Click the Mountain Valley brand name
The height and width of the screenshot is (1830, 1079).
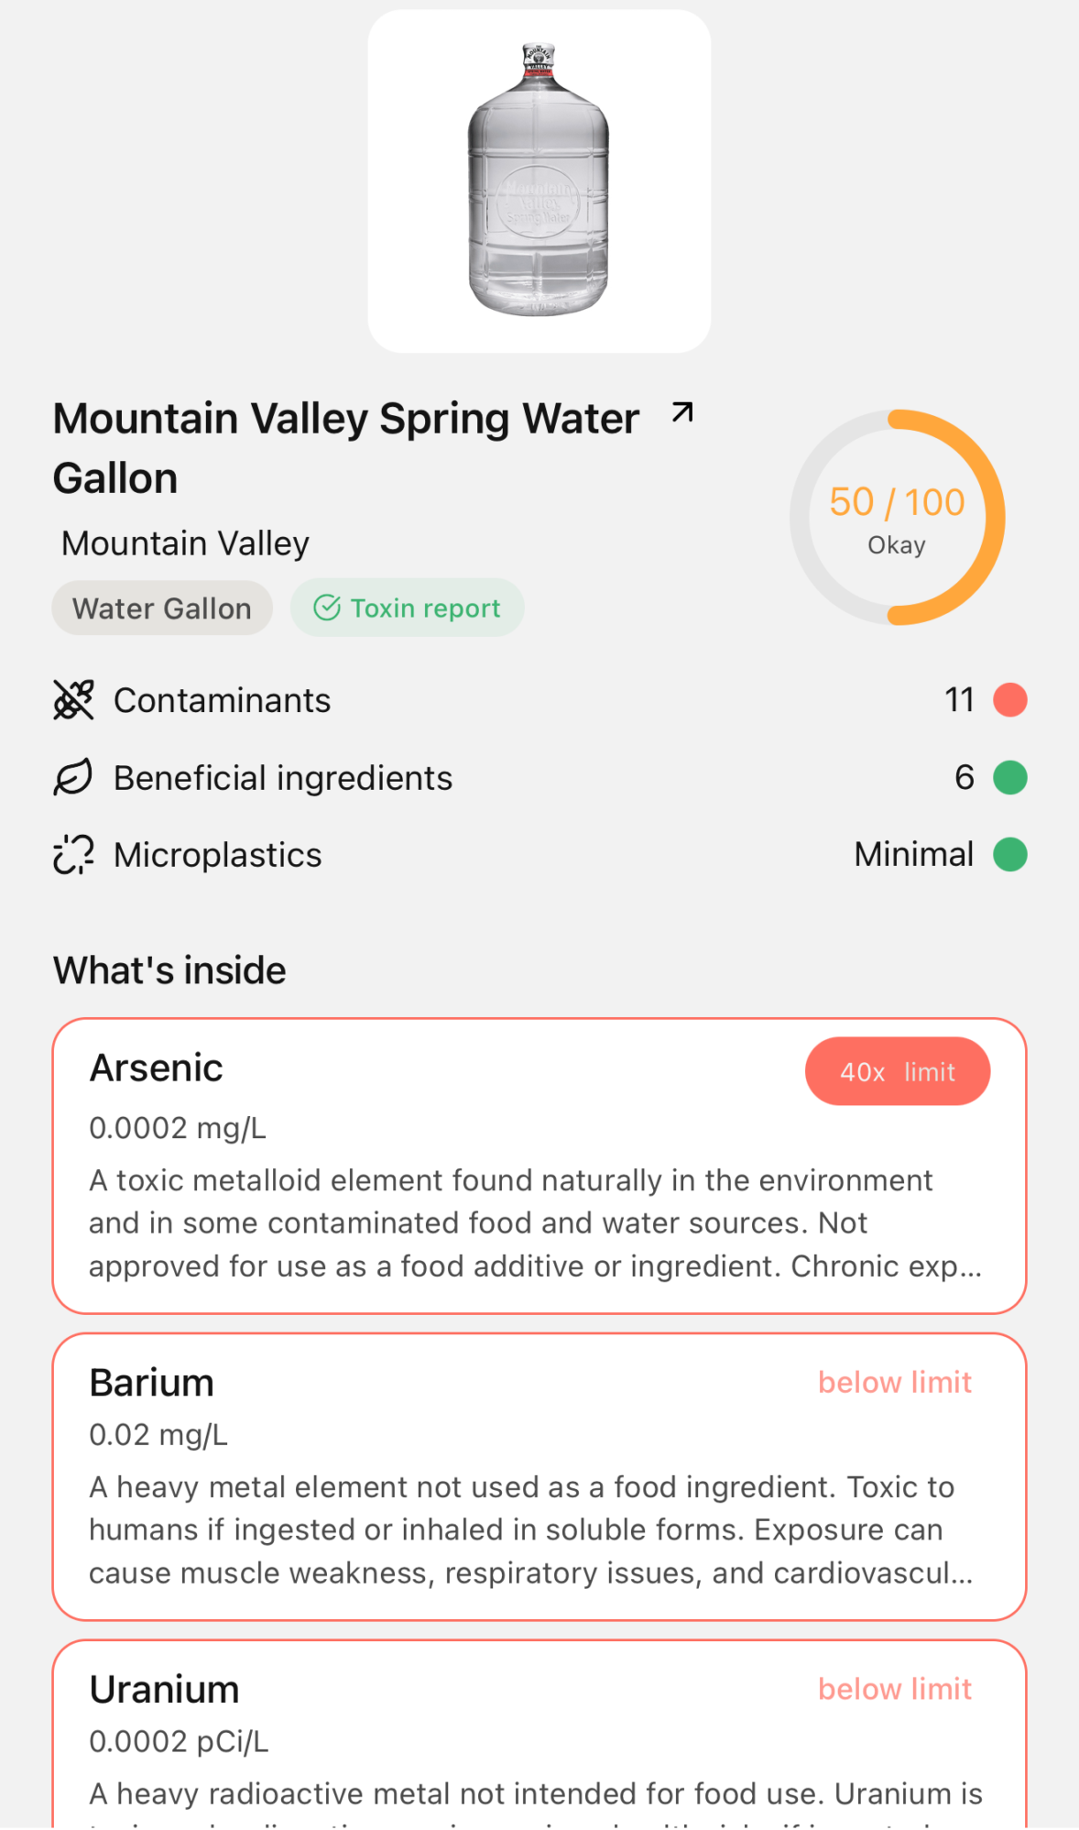[x=185, y=543]
